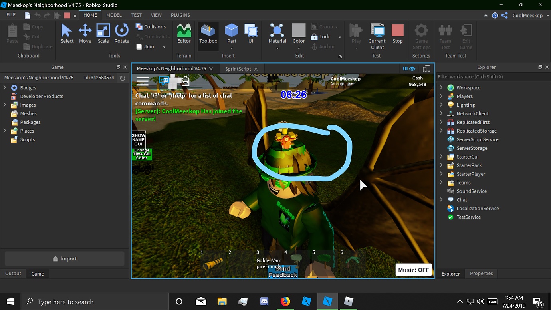Screen dimensions: 551x310
Task: Open the in-game backpack icon
Action: tap(186, 81)
